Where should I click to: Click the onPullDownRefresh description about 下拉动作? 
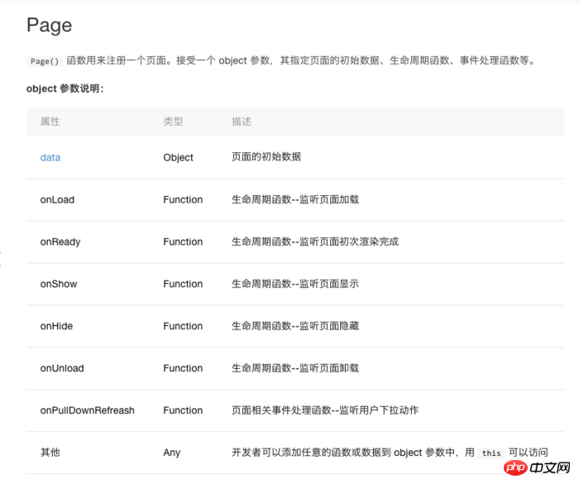327,410
